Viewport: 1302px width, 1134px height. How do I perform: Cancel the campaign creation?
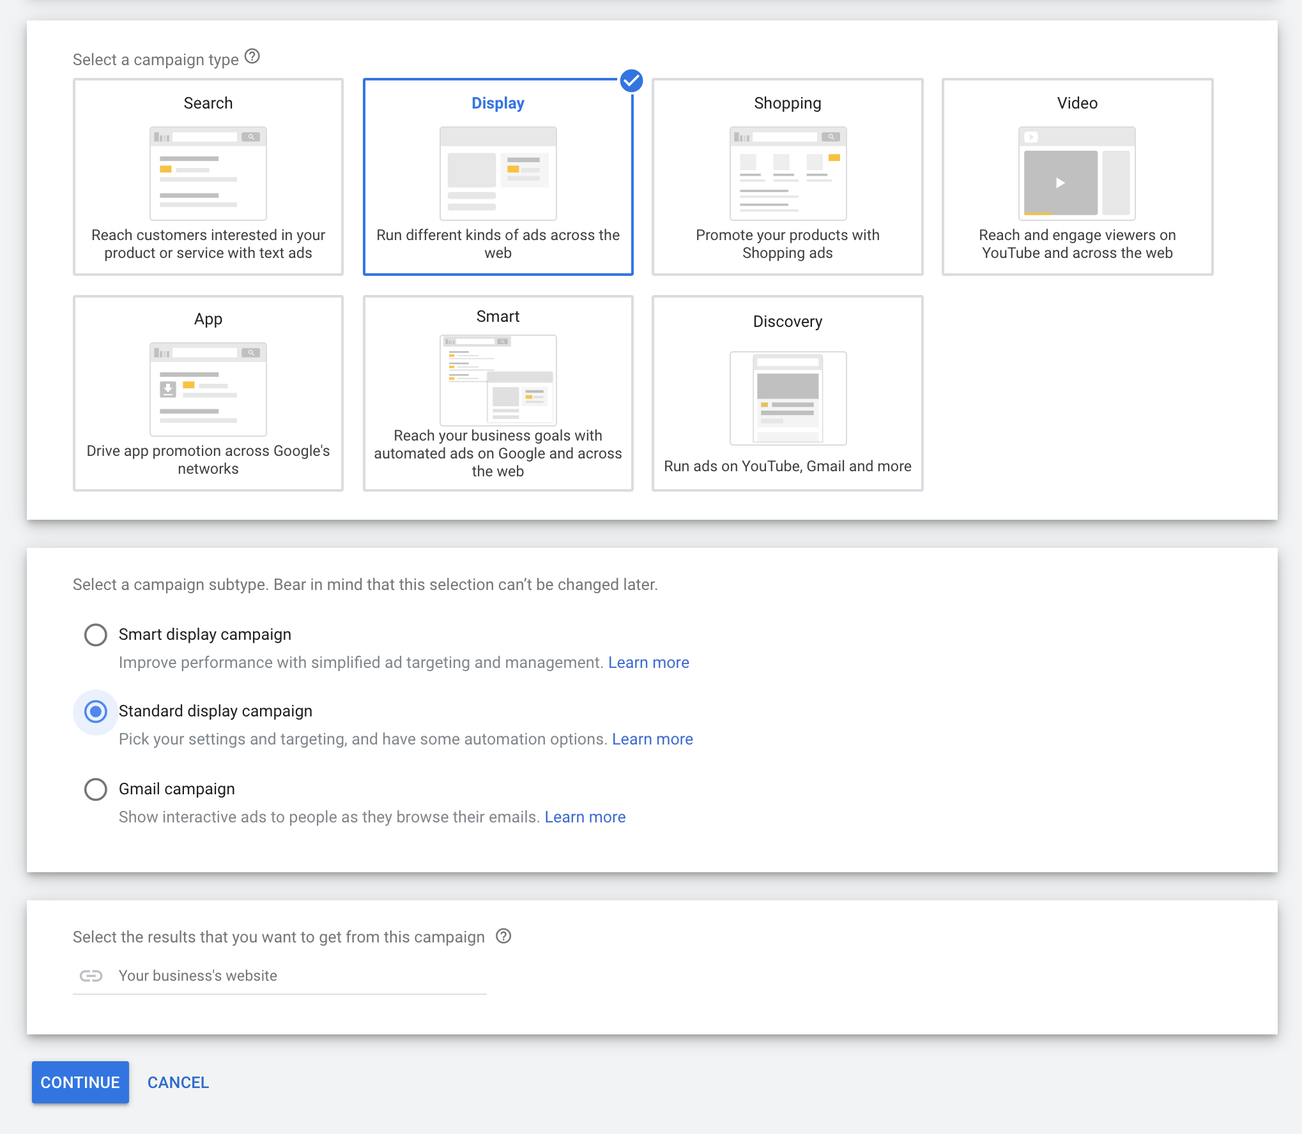(178, 1082)
